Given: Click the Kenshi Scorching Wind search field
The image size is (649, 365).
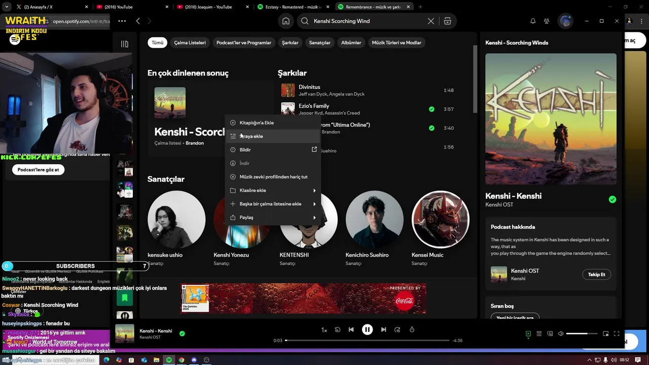Looking at the screenshot, I should click(x=368, y=21).
